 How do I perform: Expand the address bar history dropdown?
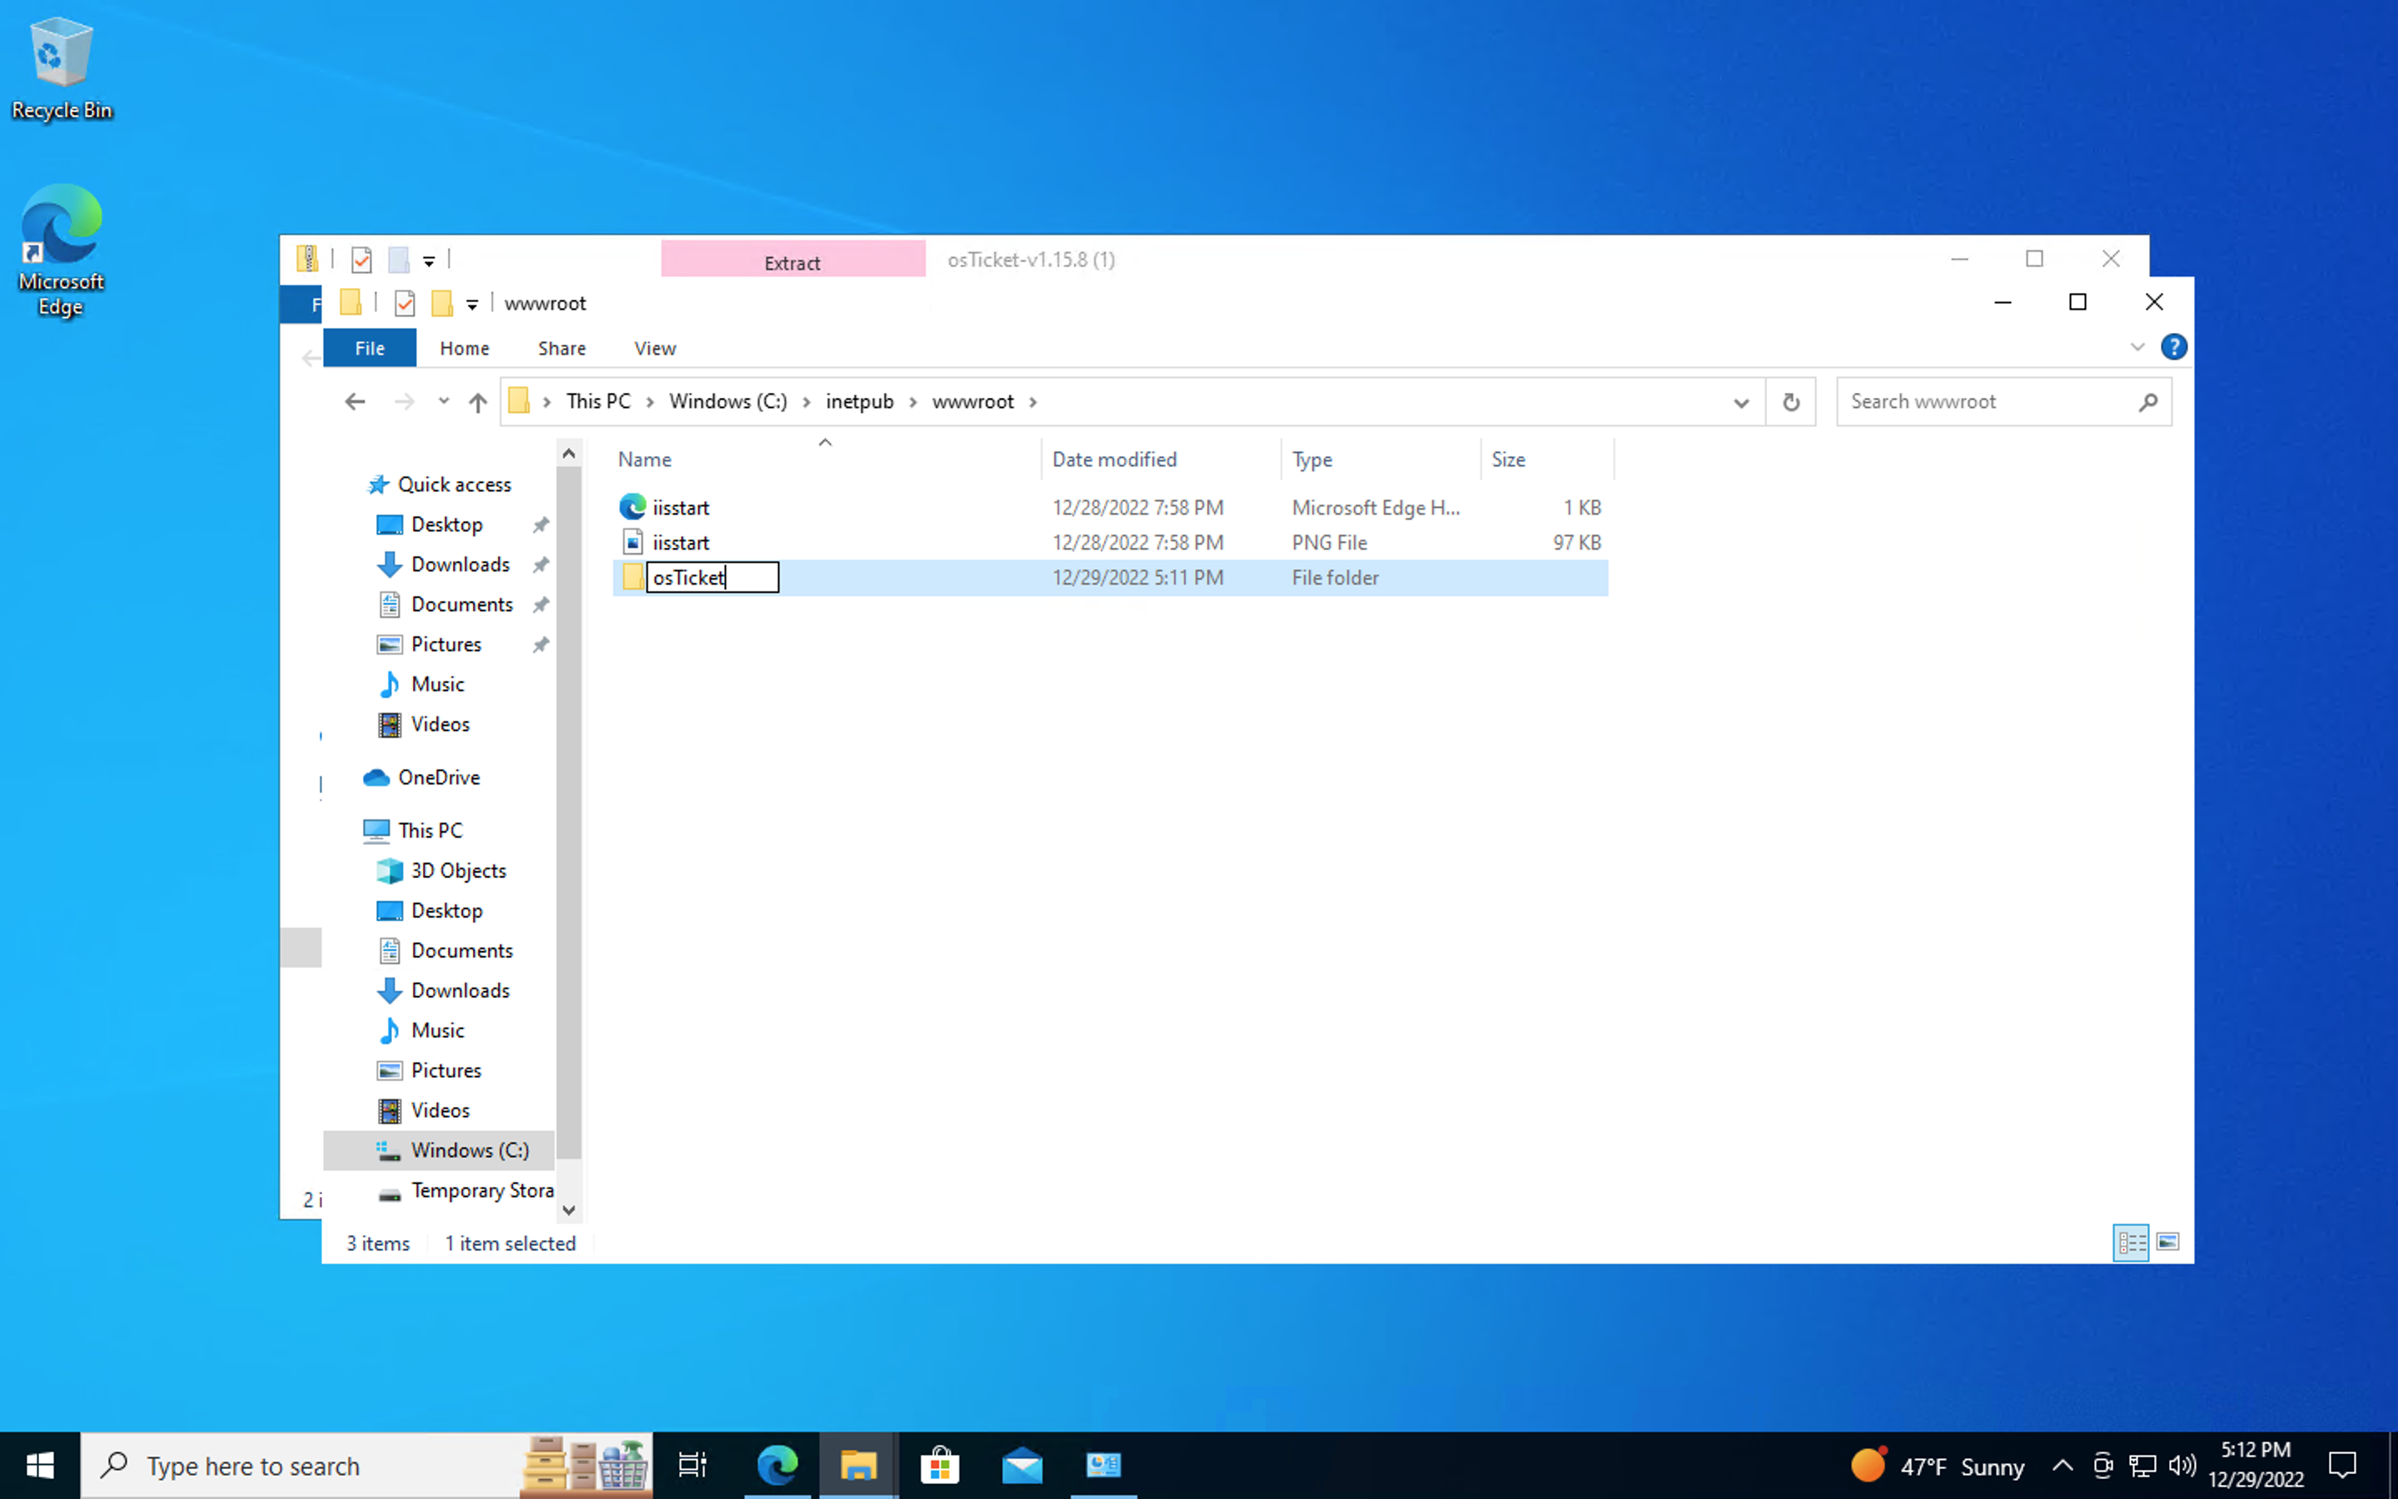tap(1740, 401)
